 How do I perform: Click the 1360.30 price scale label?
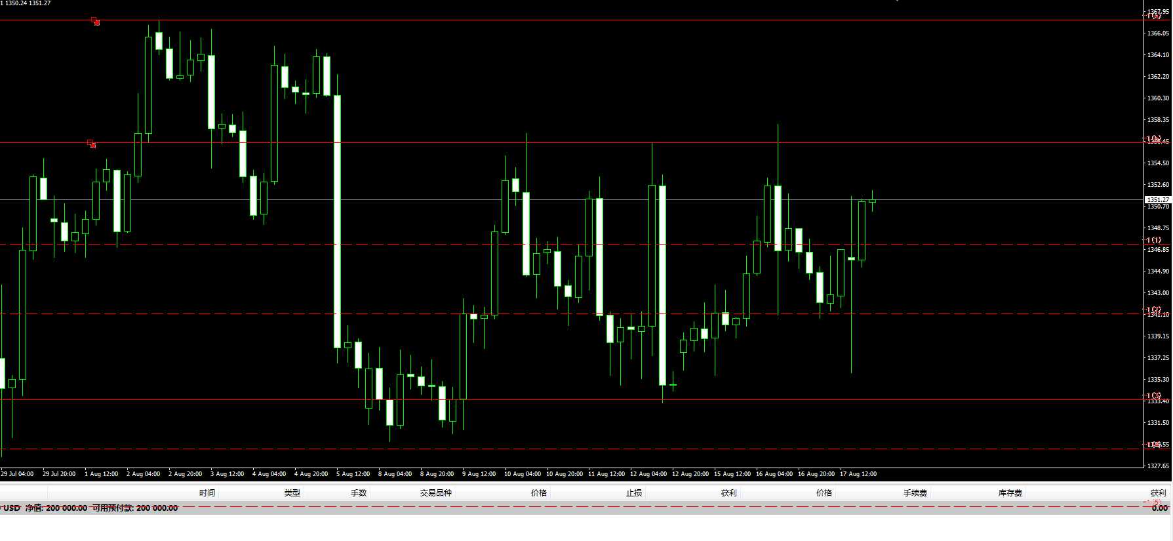click(x=1158, y=98)
